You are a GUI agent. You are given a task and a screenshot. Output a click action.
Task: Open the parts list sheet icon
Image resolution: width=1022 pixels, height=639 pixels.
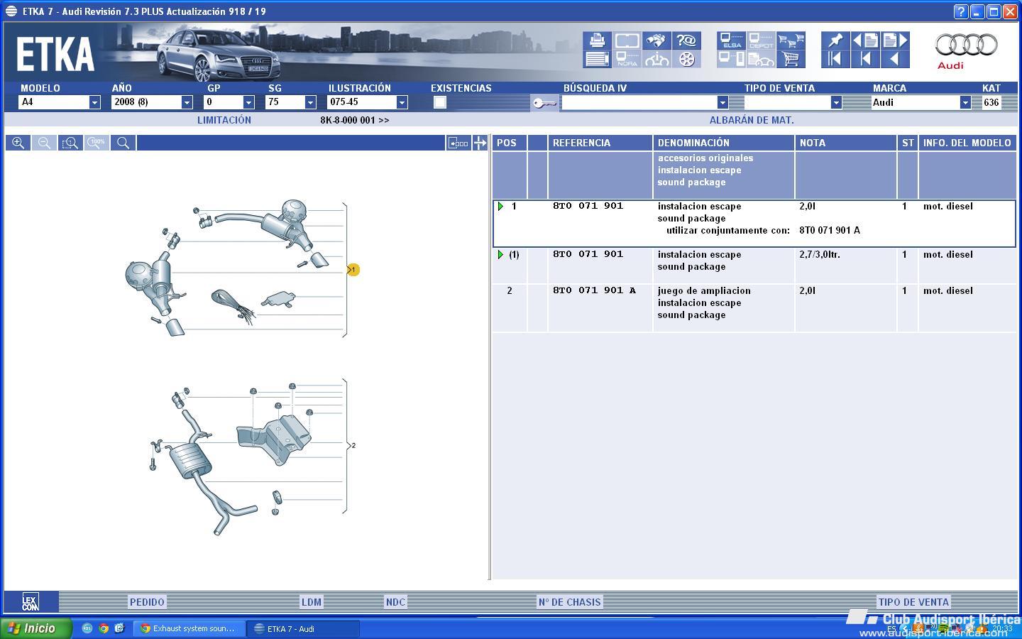(x=598, y=59)
